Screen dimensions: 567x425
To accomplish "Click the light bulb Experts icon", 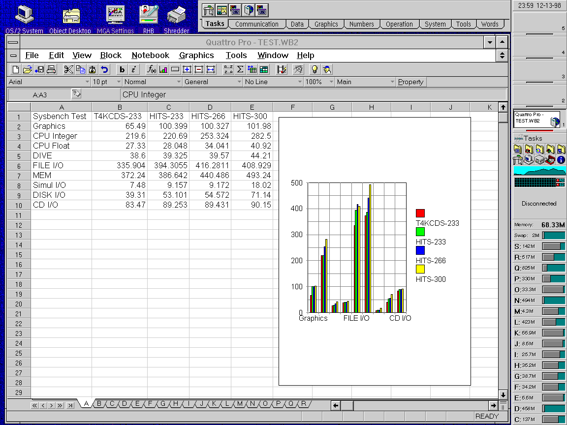I will pyautogui.click(x=314, y=69).
